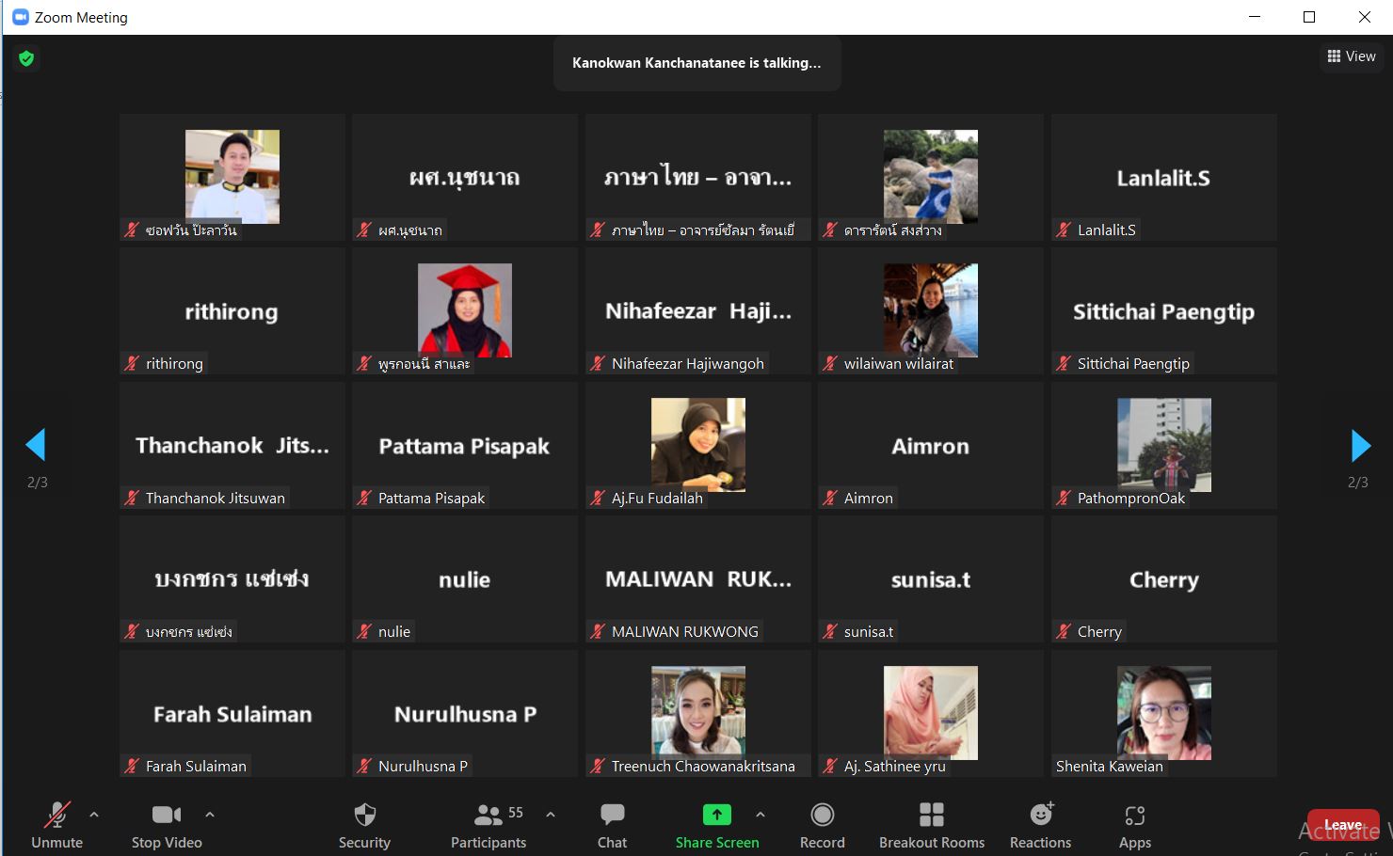Click the green Share Screen icon
This screenshot has width=1393, height=856.
tap(716, 815)
